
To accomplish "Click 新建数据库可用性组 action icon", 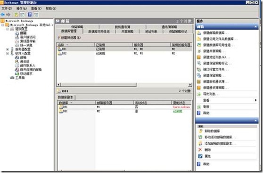I will (x=199, y=45).
